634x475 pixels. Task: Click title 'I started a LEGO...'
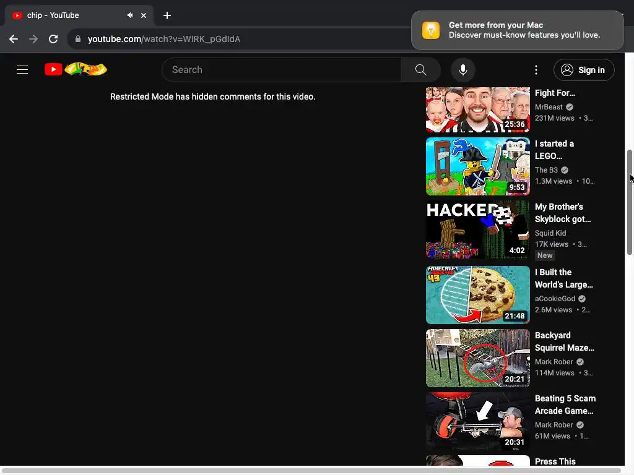click(x=554, y=150)
